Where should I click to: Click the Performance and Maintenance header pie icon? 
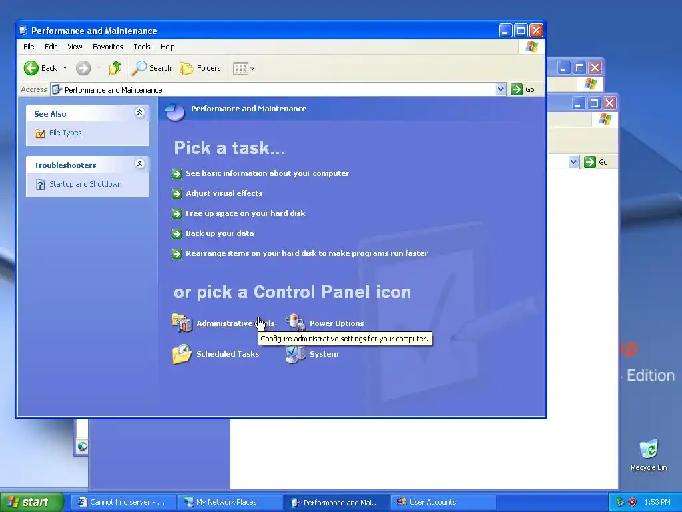click(175, 112)
